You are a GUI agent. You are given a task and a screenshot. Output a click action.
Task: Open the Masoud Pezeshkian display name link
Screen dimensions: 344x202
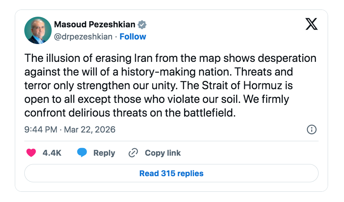coord(95,25)
